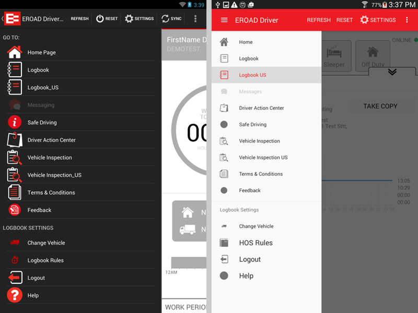Open Home Page via its red house icon

click(15, 52)
